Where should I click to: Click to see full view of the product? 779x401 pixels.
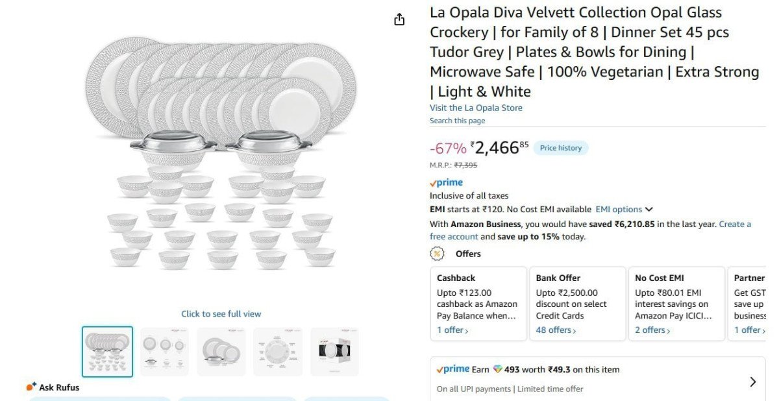click(x=221, y=313)
